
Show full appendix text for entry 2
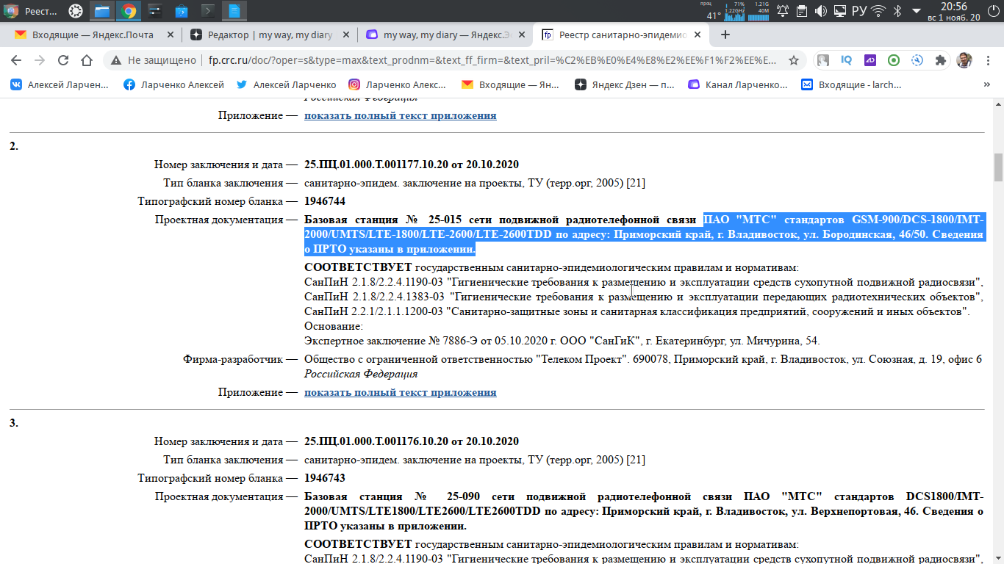401,392
